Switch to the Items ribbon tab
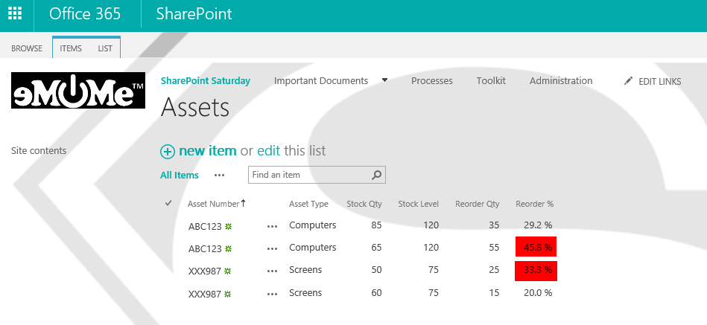The width and height of the screenshot is (707, 325). click(x=71, y=48)
